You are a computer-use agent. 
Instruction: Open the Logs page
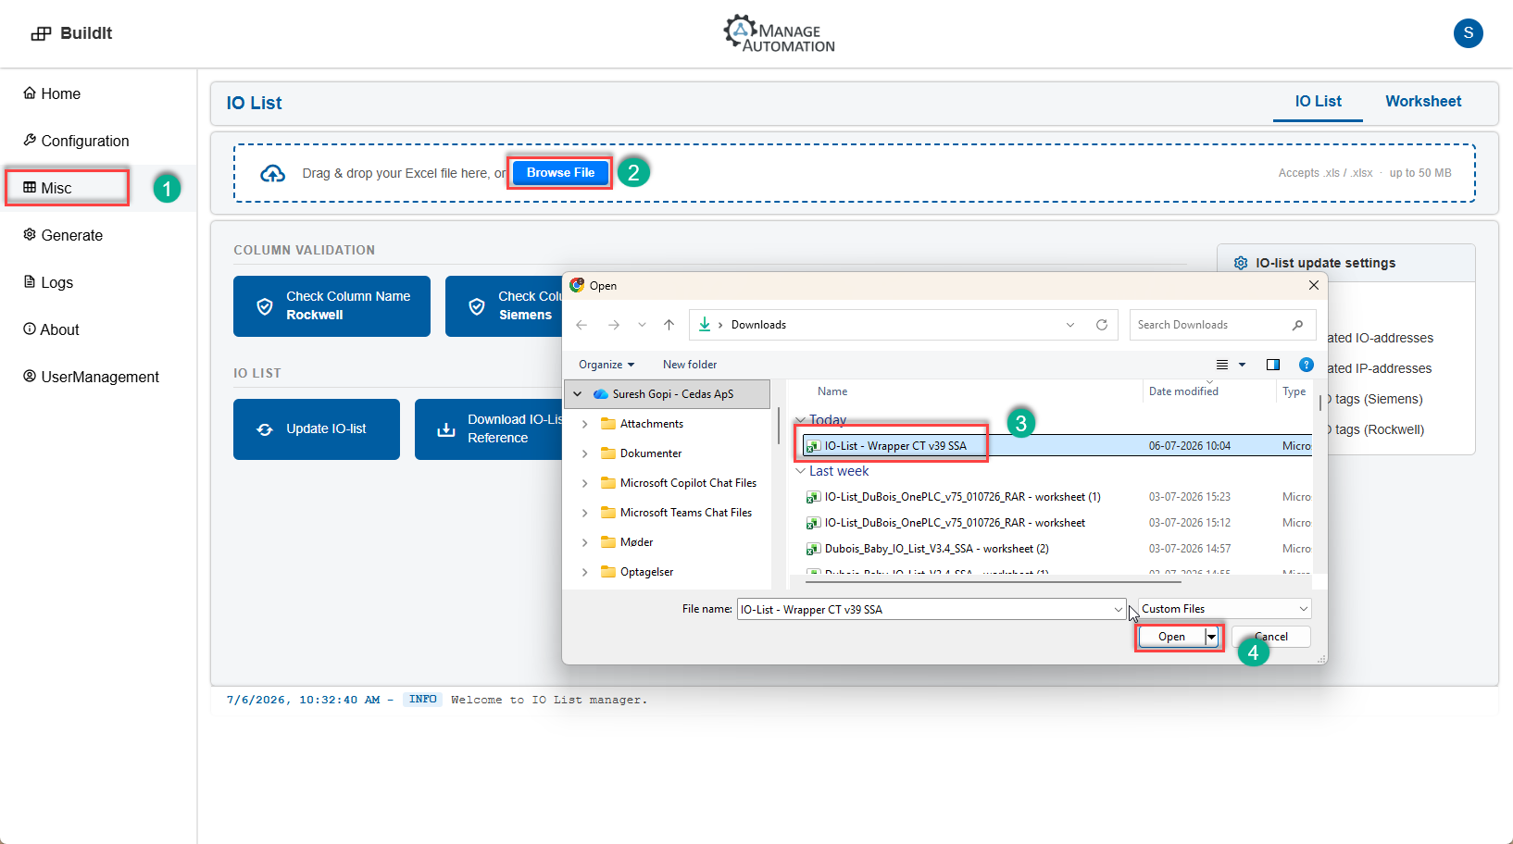click(x=48, y=282)
